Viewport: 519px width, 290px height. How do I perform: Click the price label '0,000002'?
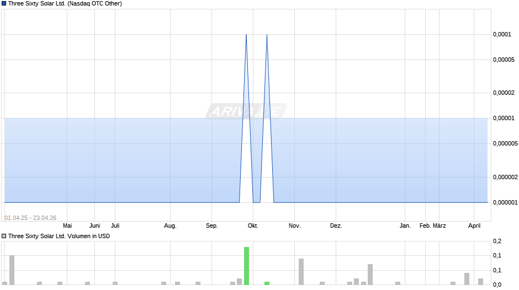click(x=505, y=177)
